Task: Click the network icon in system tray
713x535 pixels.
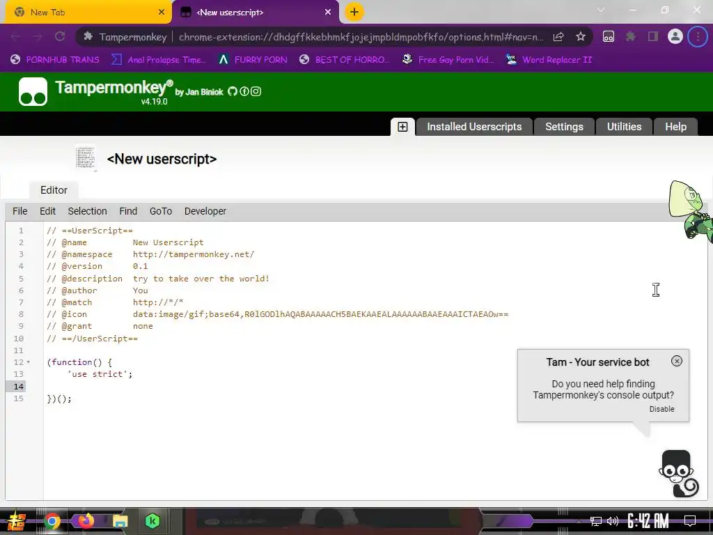Action: click(x=596, y=521)
